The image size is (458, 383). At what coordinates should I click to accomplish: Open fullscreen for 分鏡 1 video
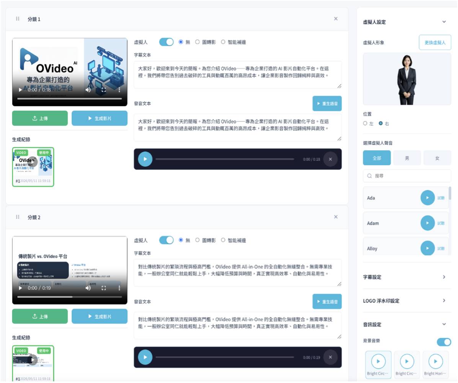104,90
